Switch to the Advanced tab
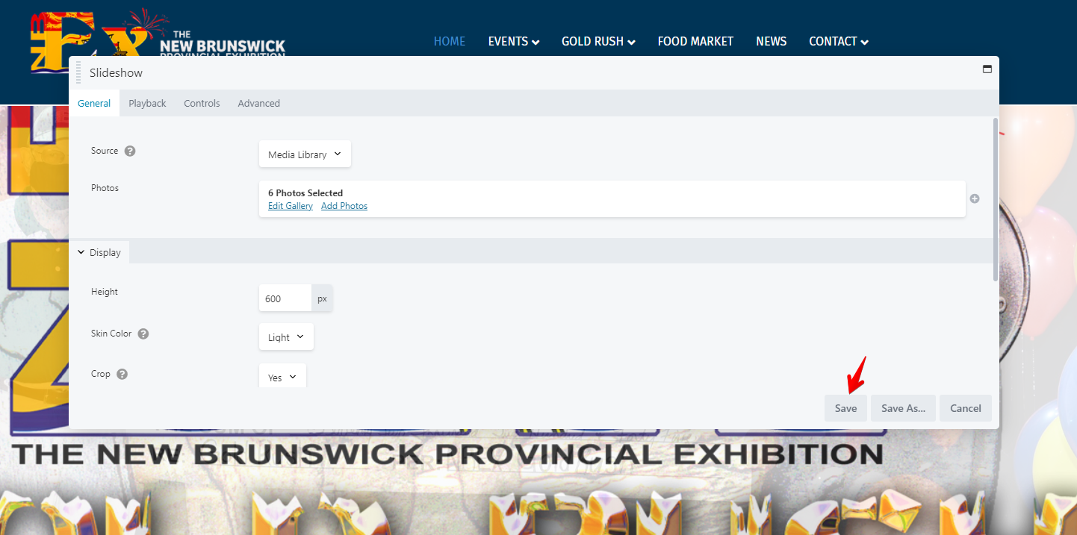This screenshot has width=1077, height=535. (x=258, y=103)
